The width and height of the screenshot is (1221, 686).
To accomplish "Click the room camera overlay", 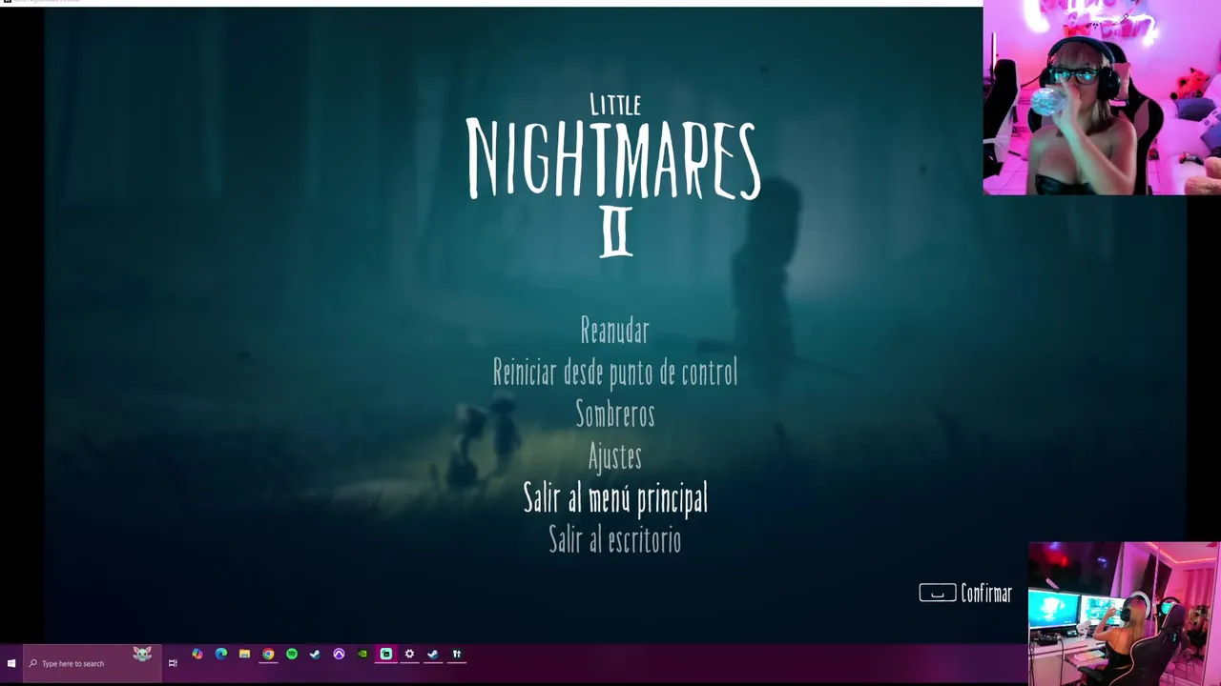I will point(1125,614).
